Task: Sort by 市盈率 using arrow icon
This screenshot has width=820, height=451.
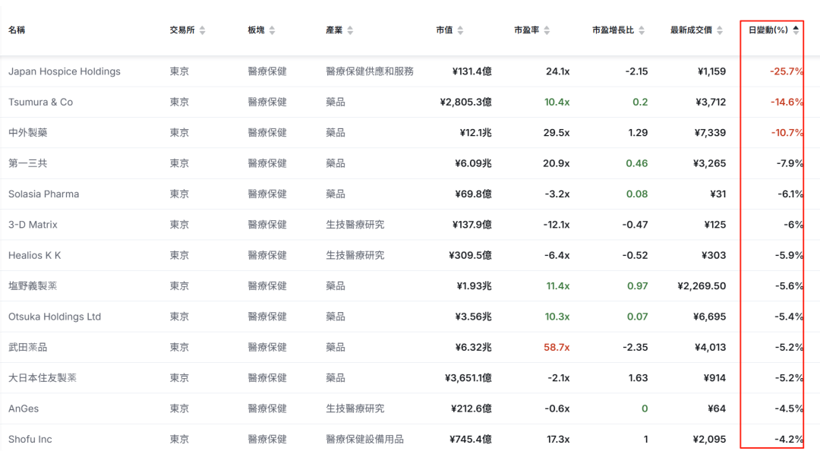Action: [547, 30]
